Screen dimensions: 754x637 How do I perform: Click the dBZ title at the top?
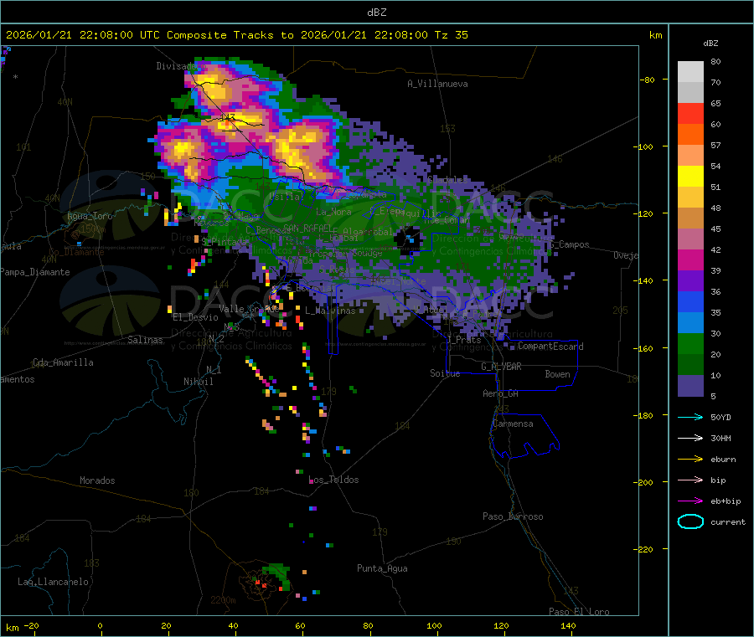coord(376,13)
